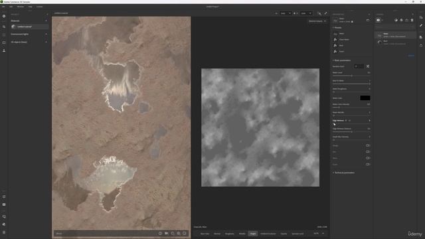Image resolution: width=425 pixels, height=239 pixels.
Task: Adjust the Mud To Water slider
Action: click(351, 84)
